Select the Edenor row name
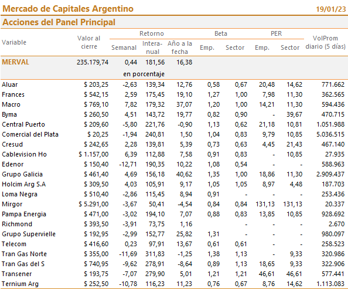The image size is (348, 289). click(x=13, y=164)
